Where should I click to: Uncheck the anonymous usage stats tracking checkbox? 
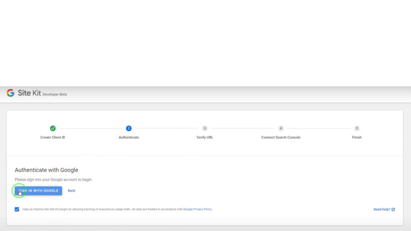point(17,209)
